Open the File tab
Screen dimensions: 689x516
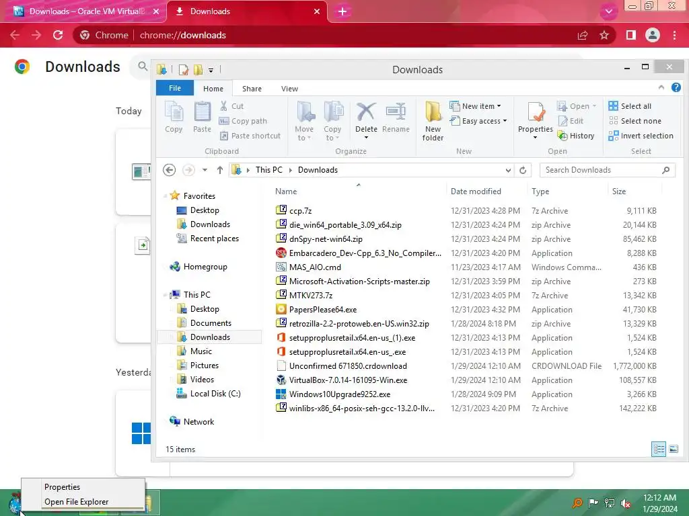point(175,88)
